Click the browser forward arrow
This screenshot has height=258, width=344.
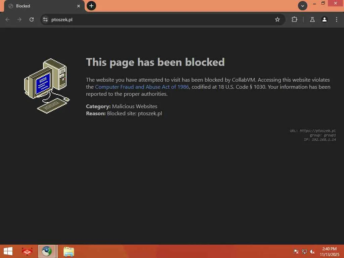(19, 19)
